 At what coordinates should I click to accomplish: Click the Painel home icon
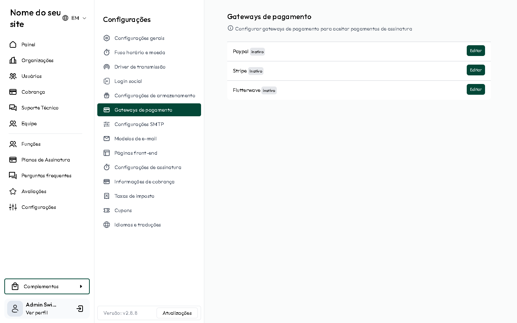13,45
